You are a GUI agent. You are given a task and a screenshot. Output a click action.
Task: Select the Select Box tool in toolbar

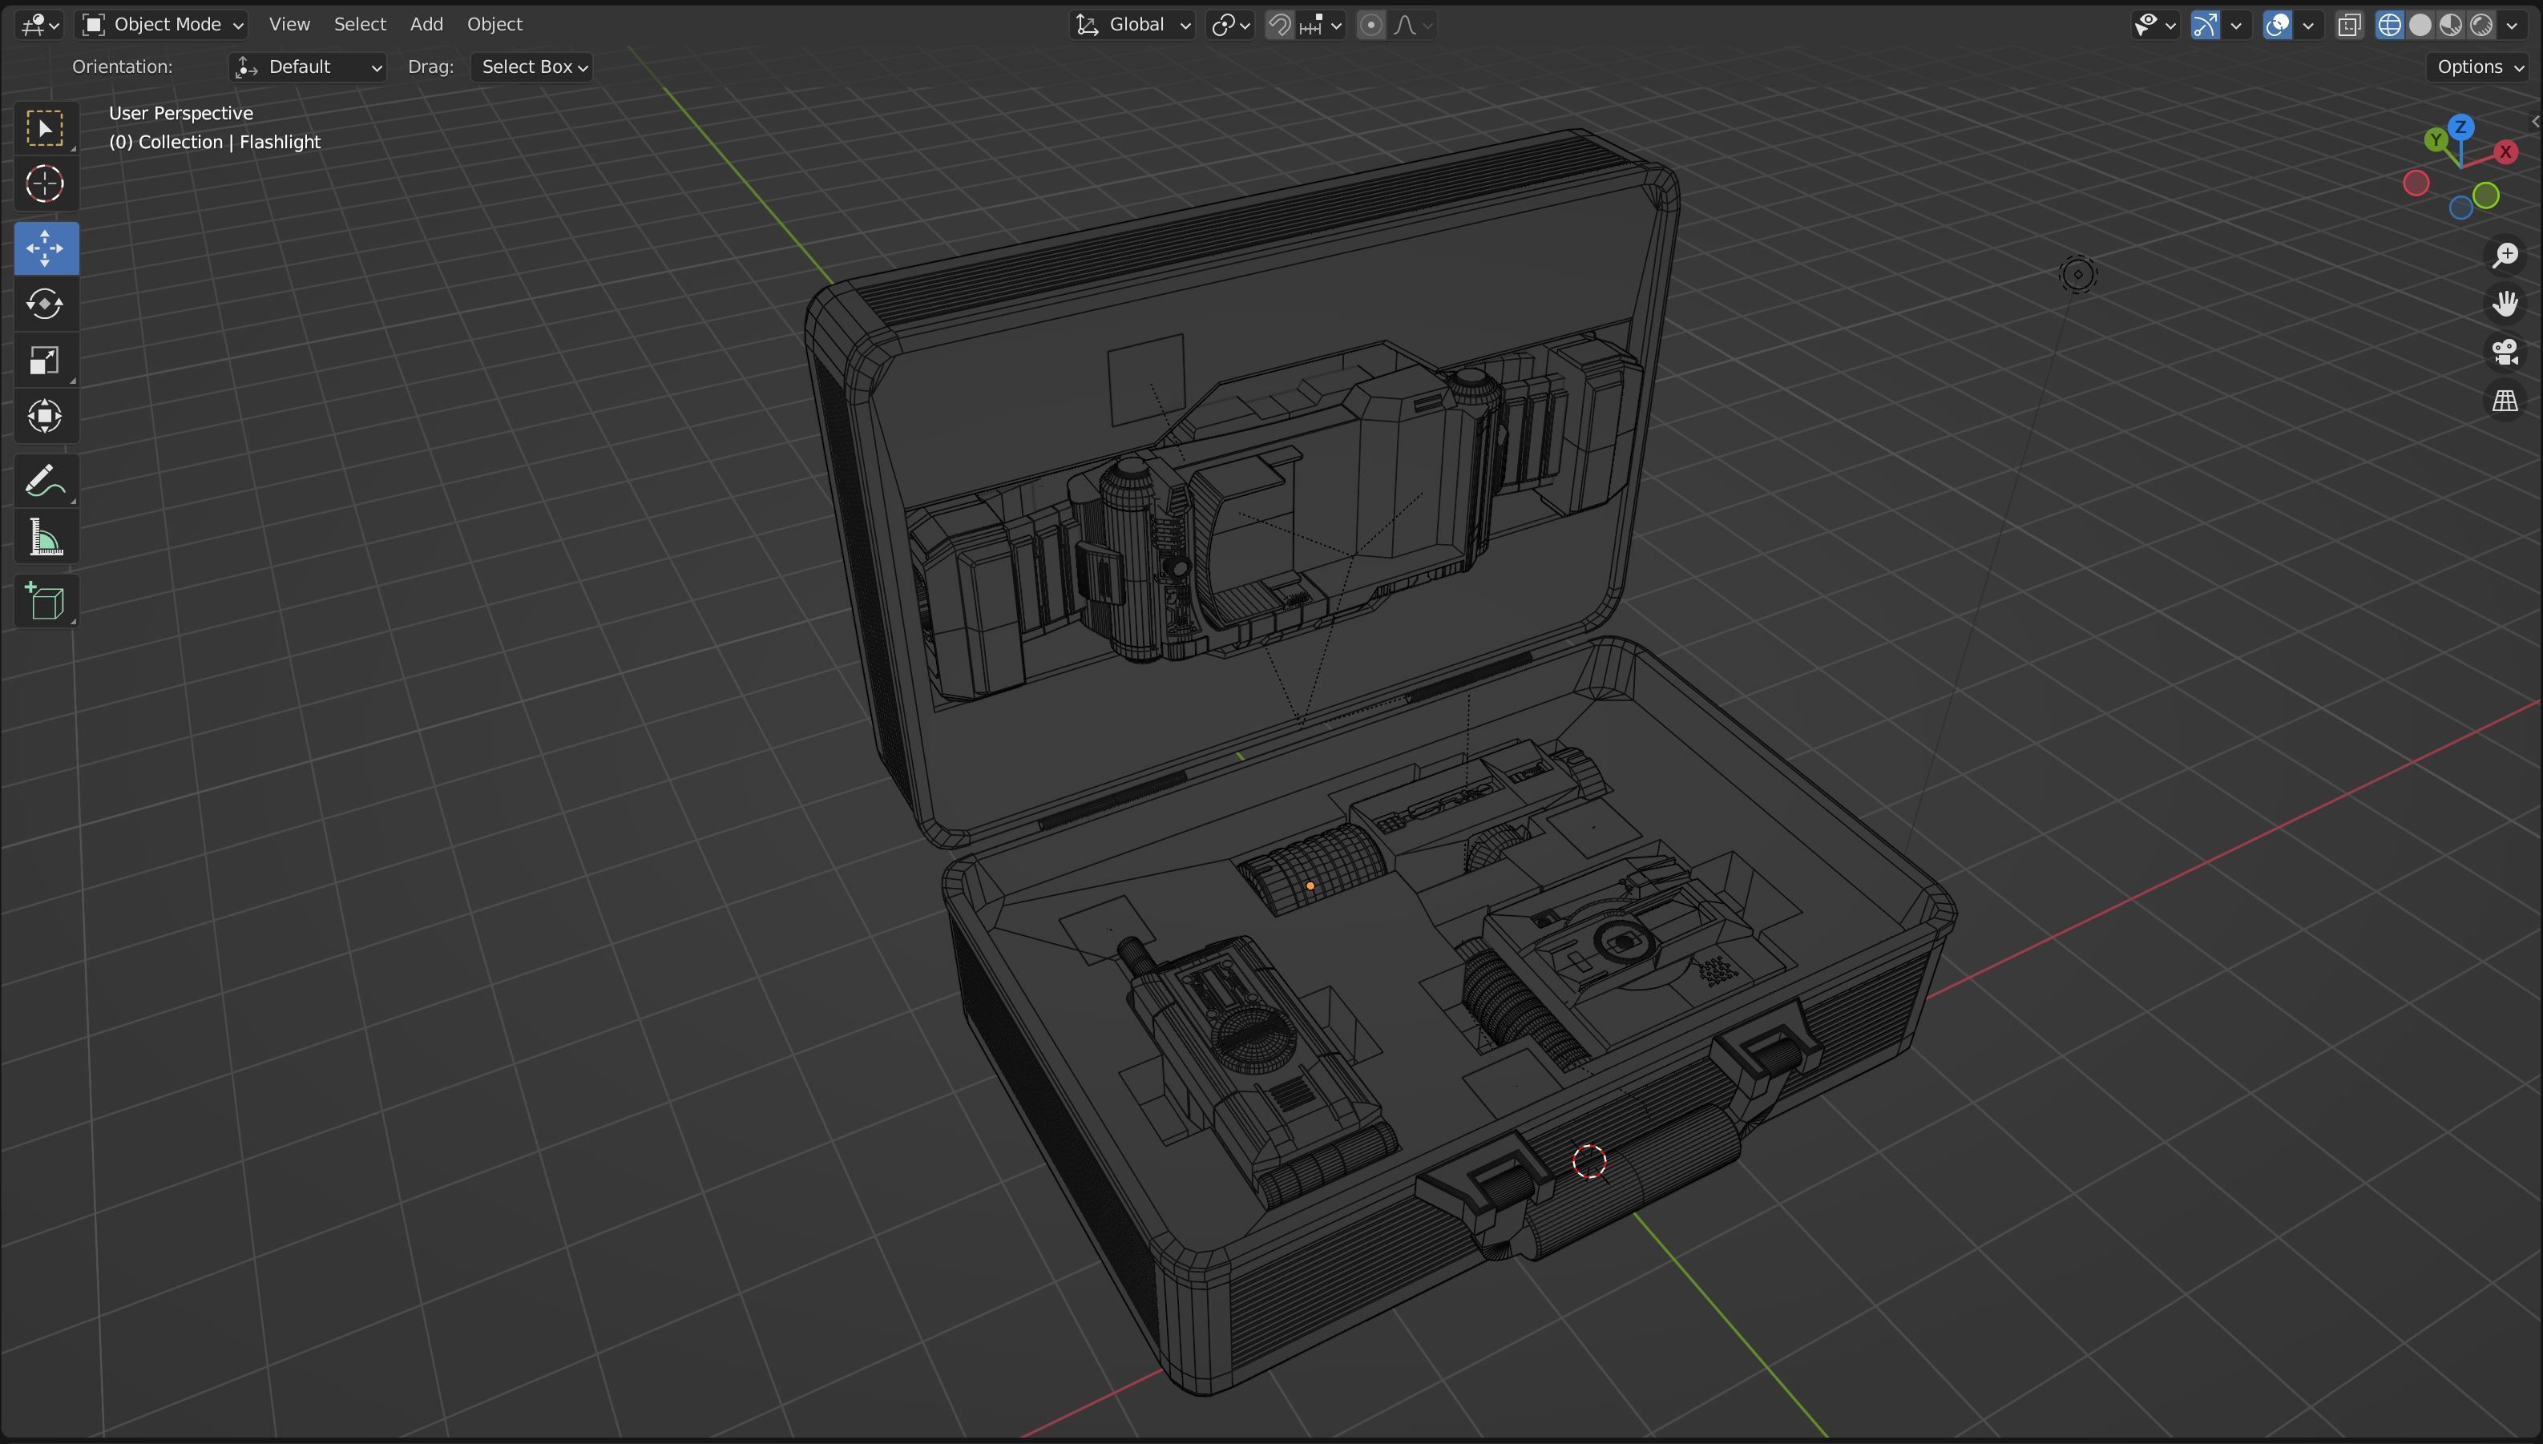tap(46, 129)
